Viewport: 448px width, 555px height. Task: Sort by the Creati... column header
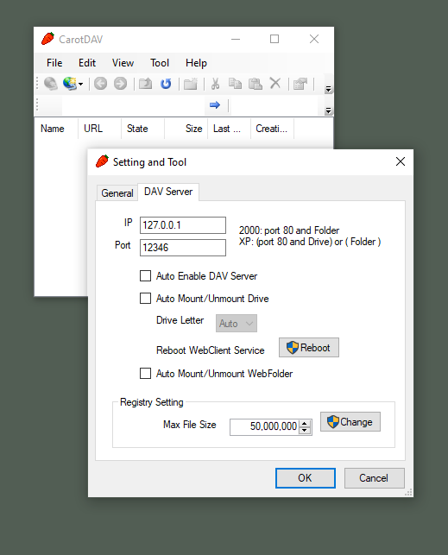273,129
